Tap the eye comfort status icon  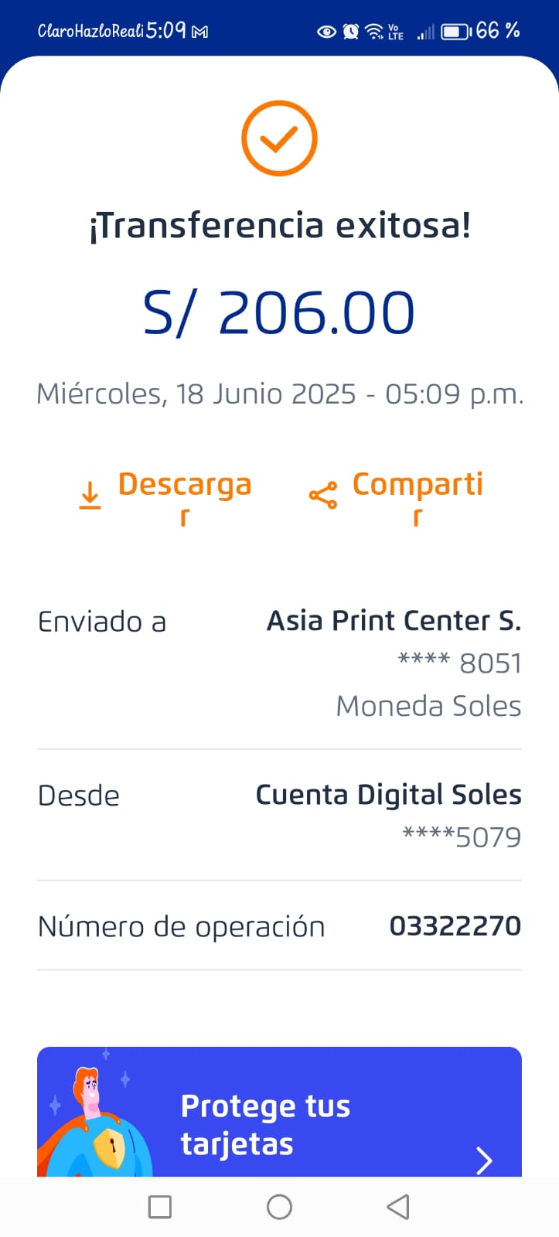(x=327, y=32)
